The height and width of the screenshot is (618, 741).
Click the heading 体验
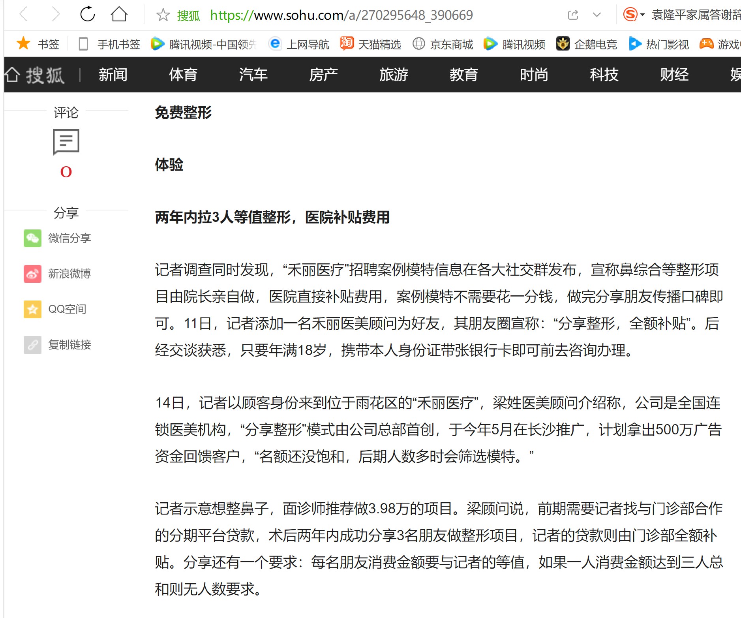[x=169, y=165]
